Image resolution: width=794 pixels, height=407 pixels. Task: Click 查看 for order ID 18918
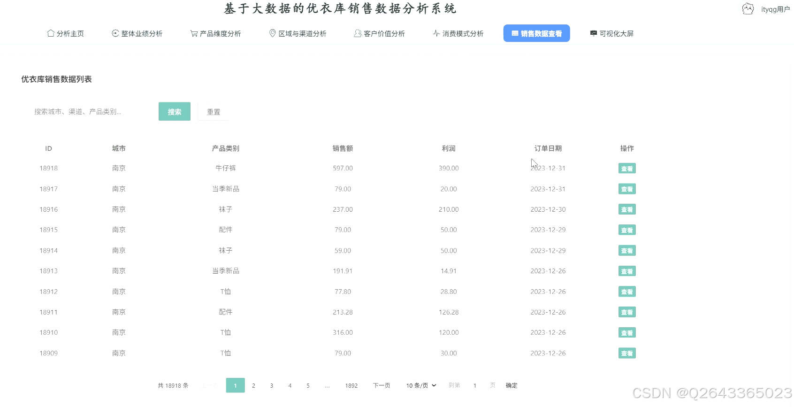coord(627,169)
